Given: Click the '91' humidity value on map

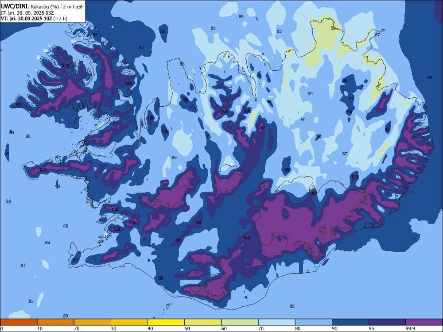Looking at the screenshot, I should click(303, 120).
